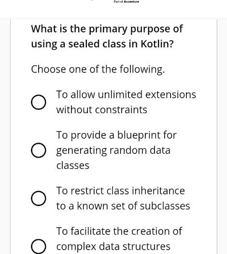Click the "To restrict class inheritance" answer text
This screenshot has height=254, width=227.
pos(120,191)
